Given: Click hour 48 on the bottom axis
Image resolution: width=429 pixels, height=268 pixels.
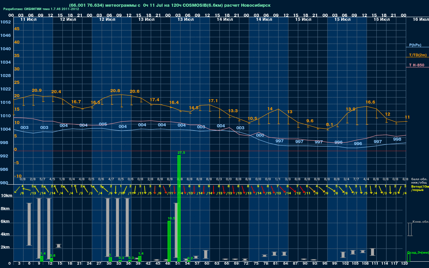Looking at the screenshot, I should (x=168, y=264).
